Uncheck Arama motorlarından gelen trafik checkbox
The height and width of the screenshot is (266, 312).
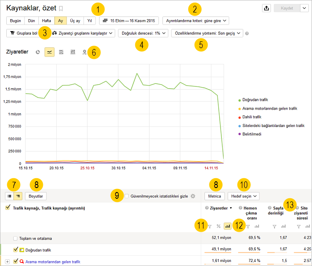click(x=16, y=261)
